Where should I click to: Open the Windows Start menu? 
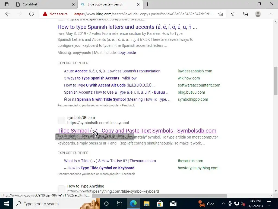[x=7, y=204]
